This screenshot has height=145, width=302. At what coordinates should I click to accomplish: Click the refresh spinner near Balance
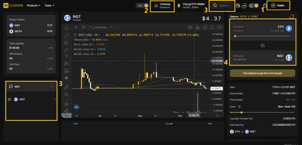291,17
